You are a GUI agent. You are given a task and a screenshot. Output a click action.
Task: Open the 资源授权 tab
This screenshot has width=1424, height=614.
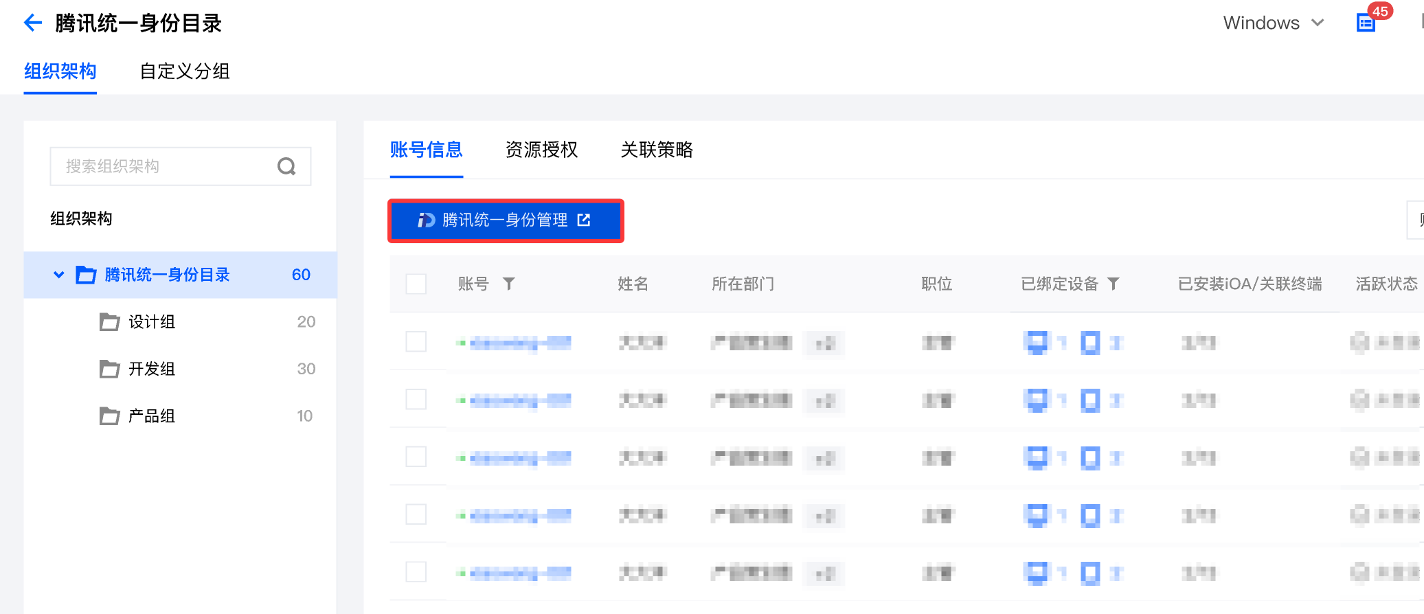[542, 150]
